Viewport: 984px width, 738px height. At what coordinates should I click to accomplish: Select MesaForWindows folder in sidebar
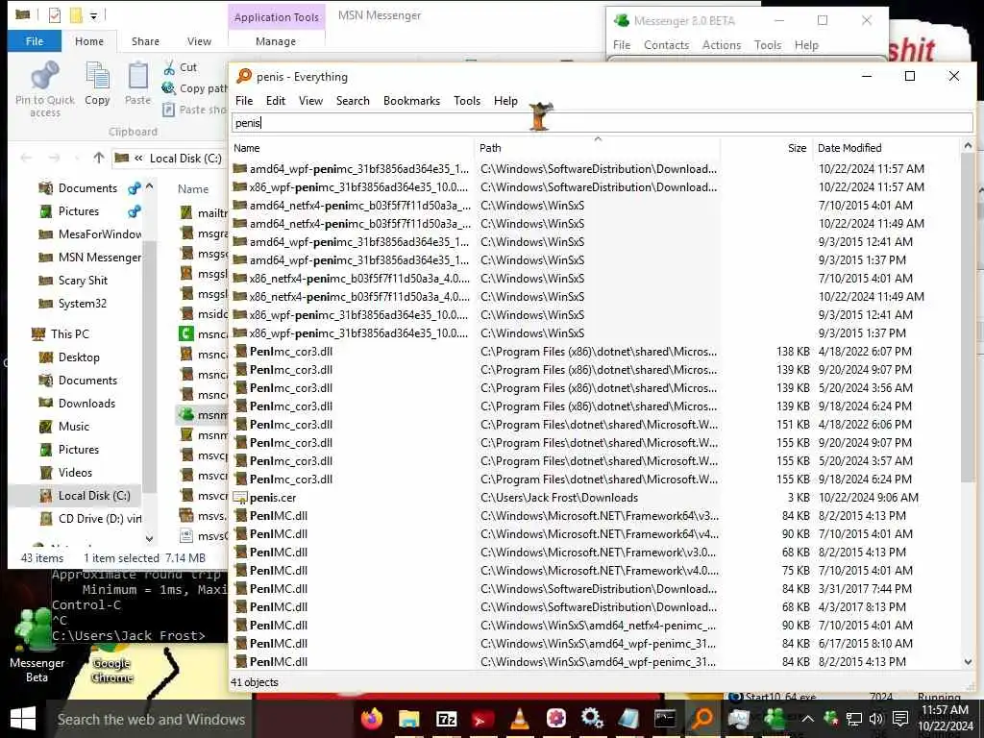point(100,234)
